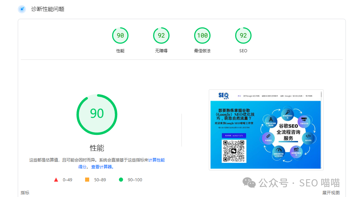The height and width of the screenshot is (197, 351).
Task: Click the 0–49 range text
Action: tap(67, 180)
